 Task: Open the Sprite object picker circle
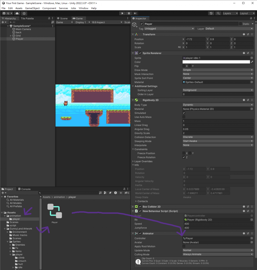coord(252,58)
